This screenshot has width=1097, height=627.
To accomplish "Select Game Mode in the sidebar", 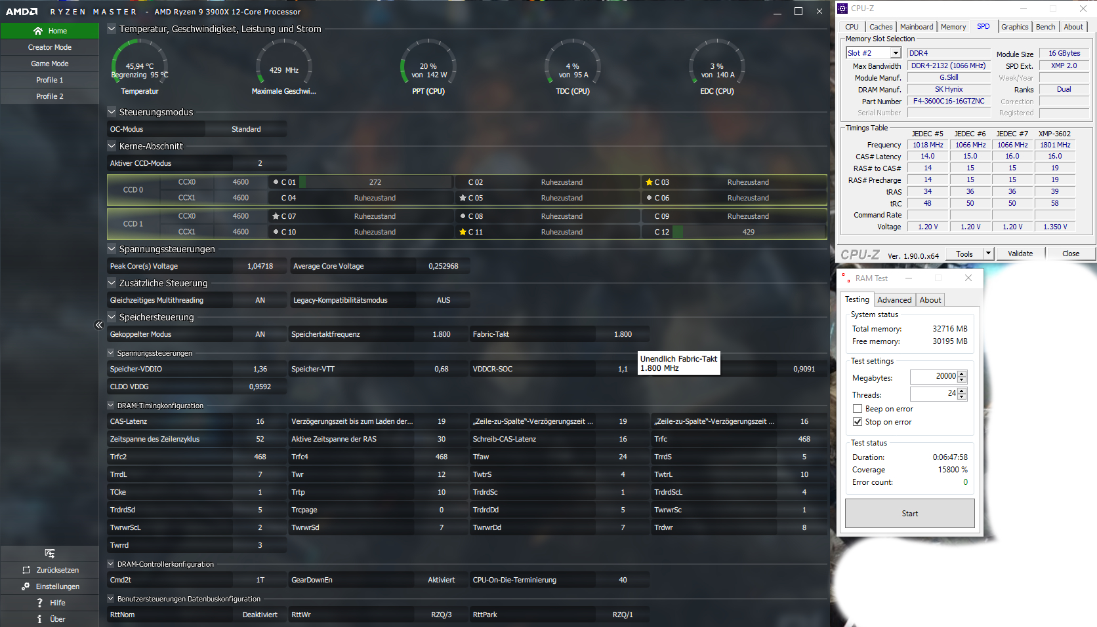I will point(50,64).
